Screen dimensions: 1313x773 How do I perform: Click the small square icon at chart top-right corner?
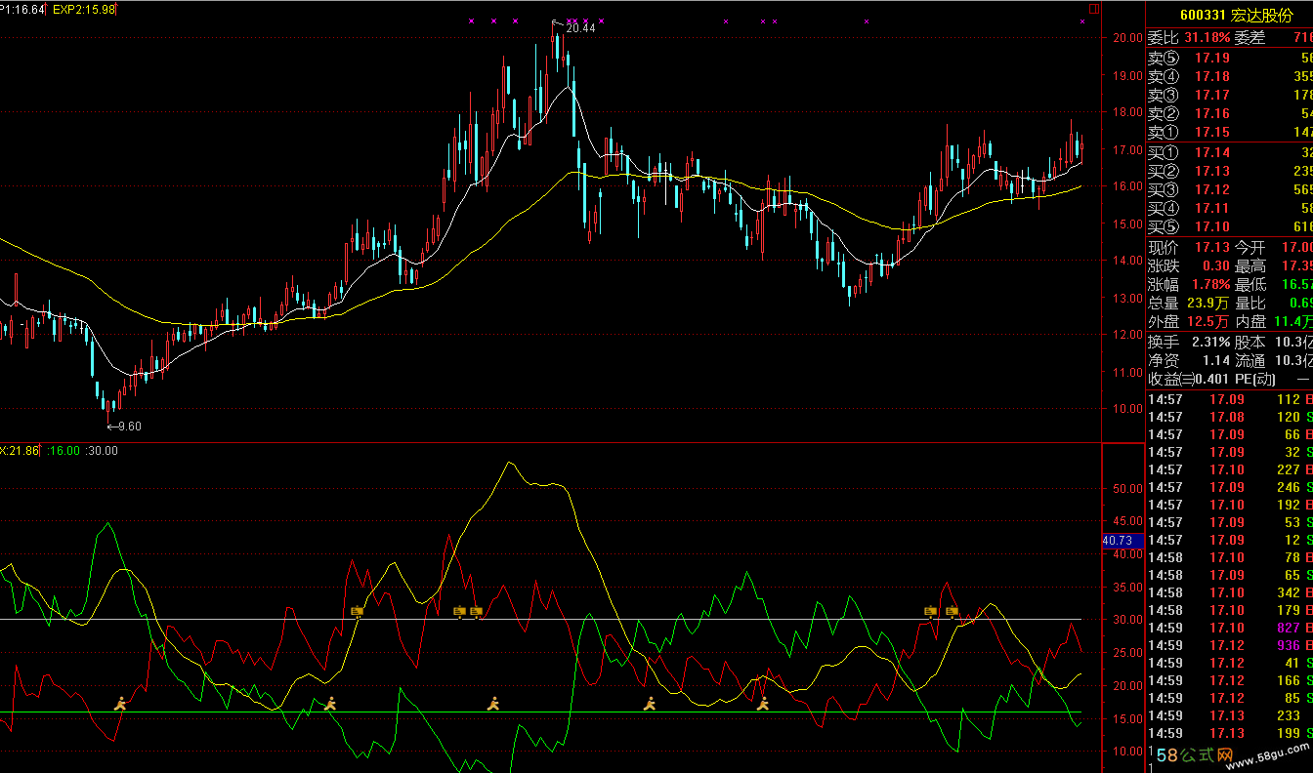point(1094,9)
